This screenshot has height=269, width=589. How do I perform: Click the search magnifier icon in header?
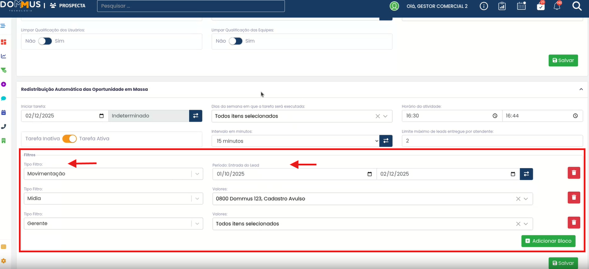pos(577,6)
